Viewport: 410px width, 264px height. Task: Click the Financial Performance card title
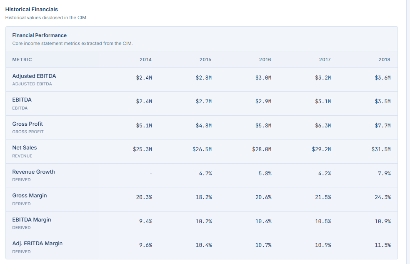click(x=40, y=35)
